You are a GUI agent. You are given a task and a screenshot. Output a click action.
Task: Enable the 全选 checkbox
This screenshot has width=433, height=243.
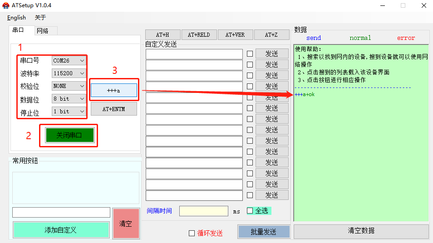coord(250,210)
